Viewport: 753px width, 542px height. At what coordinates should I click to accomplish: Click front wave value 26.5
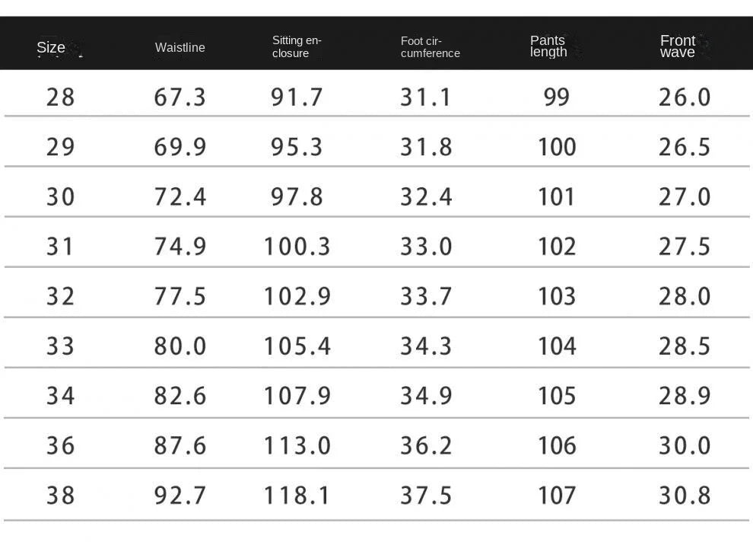point(685,147)
